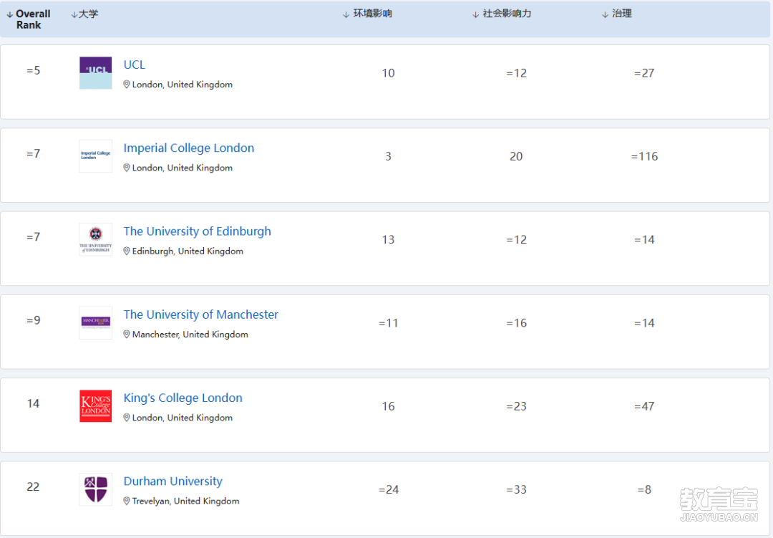Click UCL's 环境影响 value '10'
Viewport: 773px width, 538px height.
389,73
